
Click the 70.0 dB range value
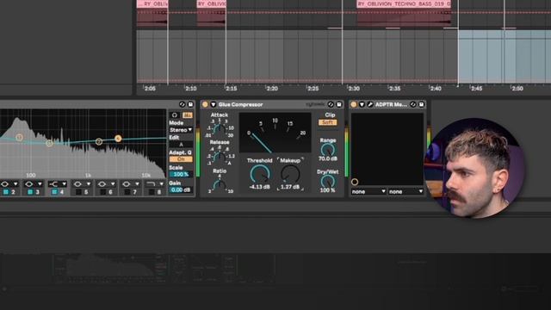tap(327, 158)
